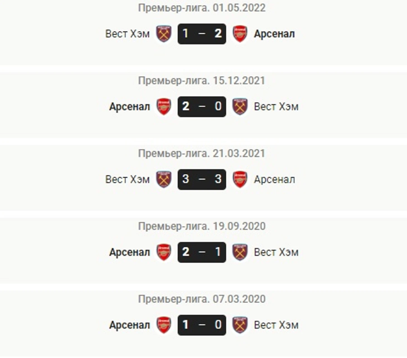Click Arsenal crest in 19.09.2020 match
Screen dimensions: 407x358
[164, 252]
